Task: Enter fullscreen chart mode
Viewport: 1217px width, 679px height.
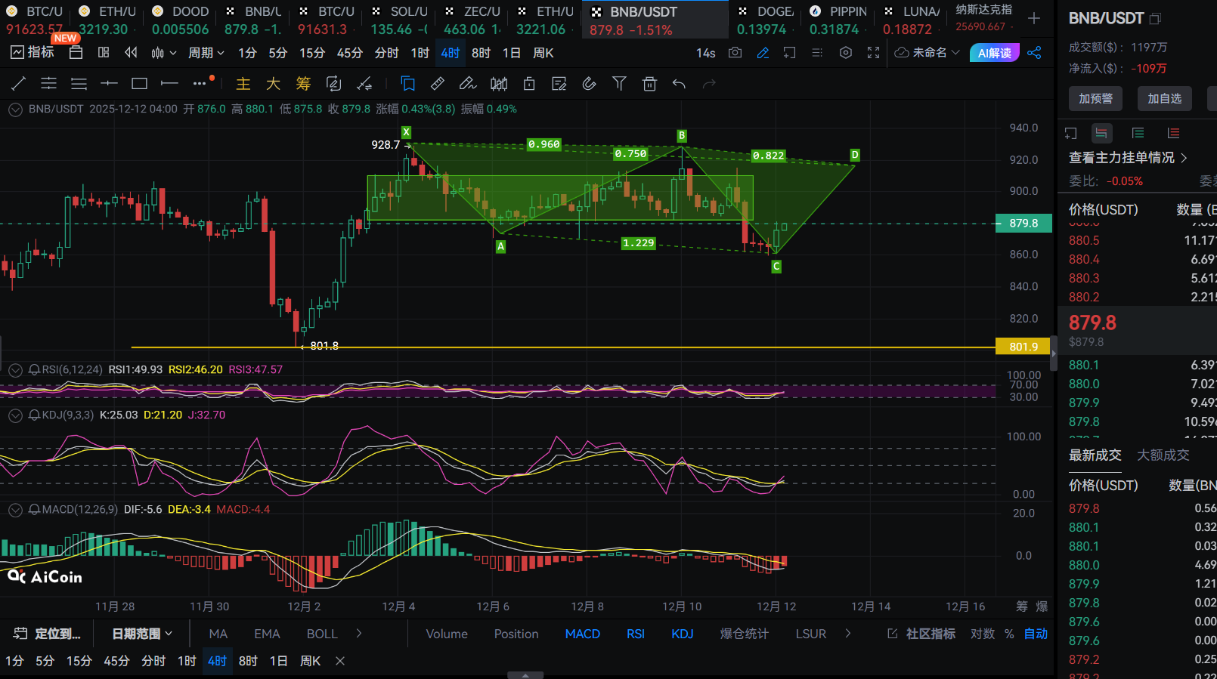Action: click(873, 53)
